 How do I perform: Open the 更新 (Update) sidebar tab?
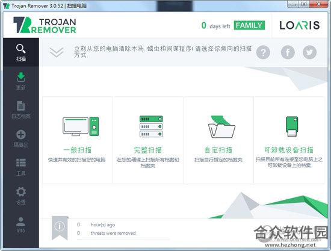pos(21,81)
